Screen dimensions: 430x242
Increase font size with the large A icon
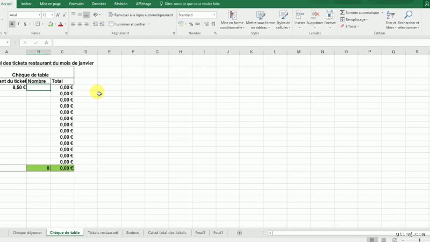58,15
